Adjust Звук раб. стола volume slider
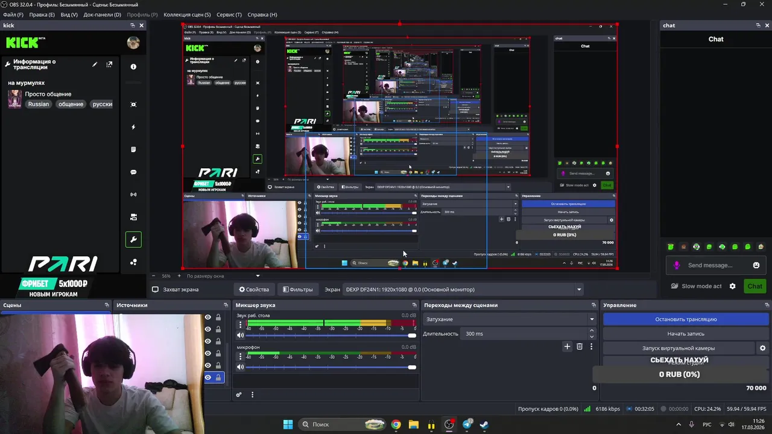 tap(331, 335)
